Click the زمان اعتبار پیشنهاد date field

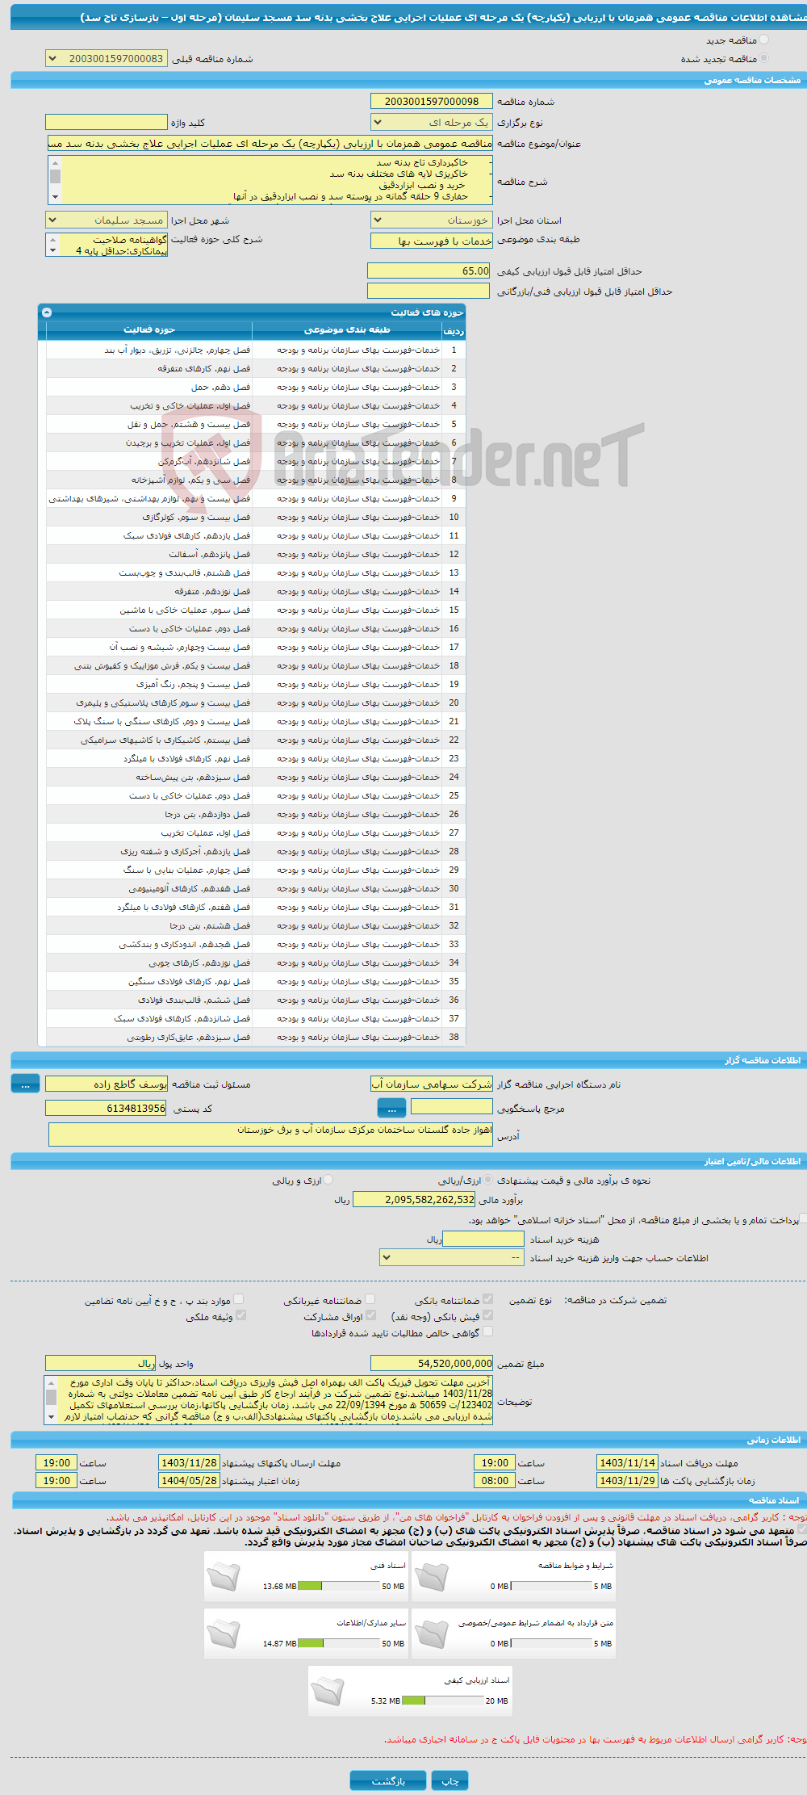tap(189, 1480)
